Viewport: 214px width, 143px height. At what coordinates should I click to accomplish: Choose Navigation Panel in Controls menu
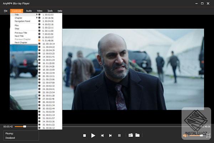point(24,21)
